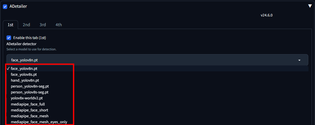Image resolution: width=315 pixels, height=125 pixels.
Task: Pick the mediapipe_face_full option
Action: [x=28, y=104]
